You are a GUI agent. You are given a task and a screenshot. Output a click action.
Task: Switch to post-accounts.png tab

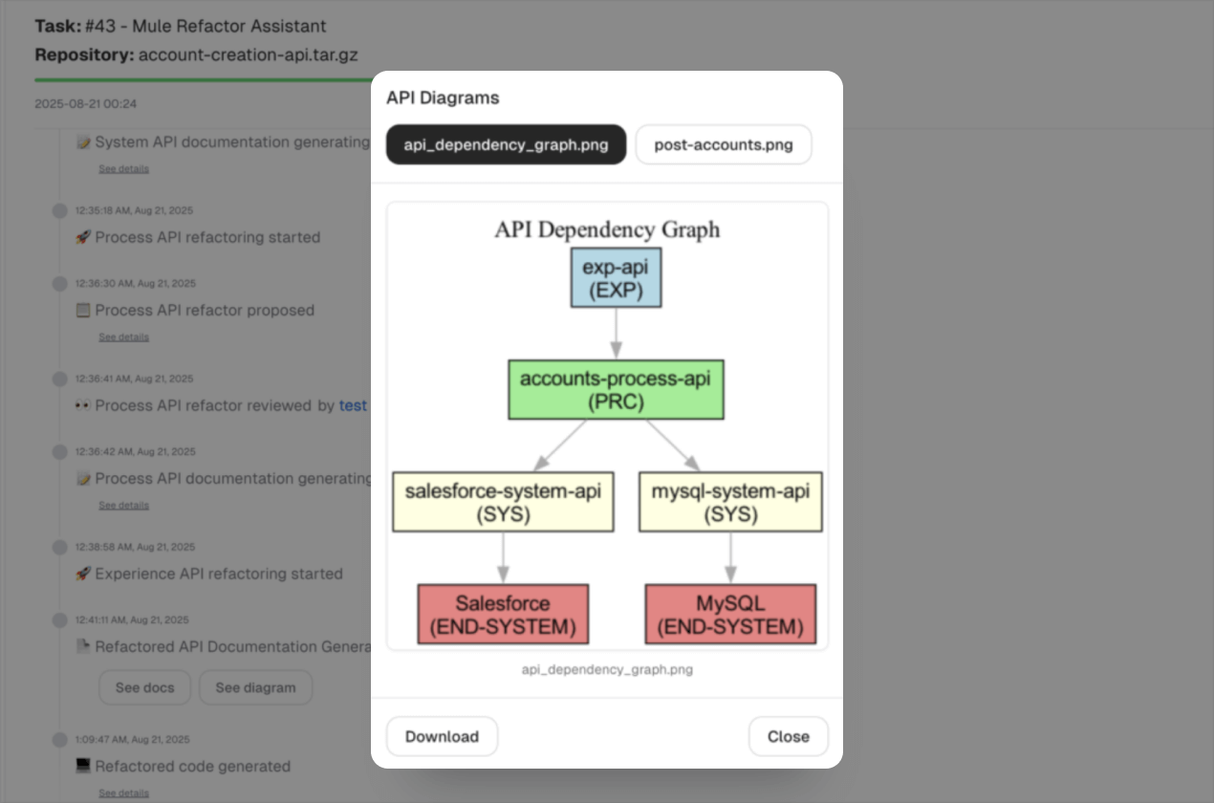(x=724, y=144)
